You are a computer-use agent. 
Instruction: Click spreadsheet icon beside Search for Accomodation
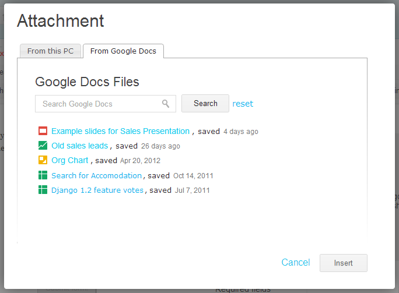(43, 175)
